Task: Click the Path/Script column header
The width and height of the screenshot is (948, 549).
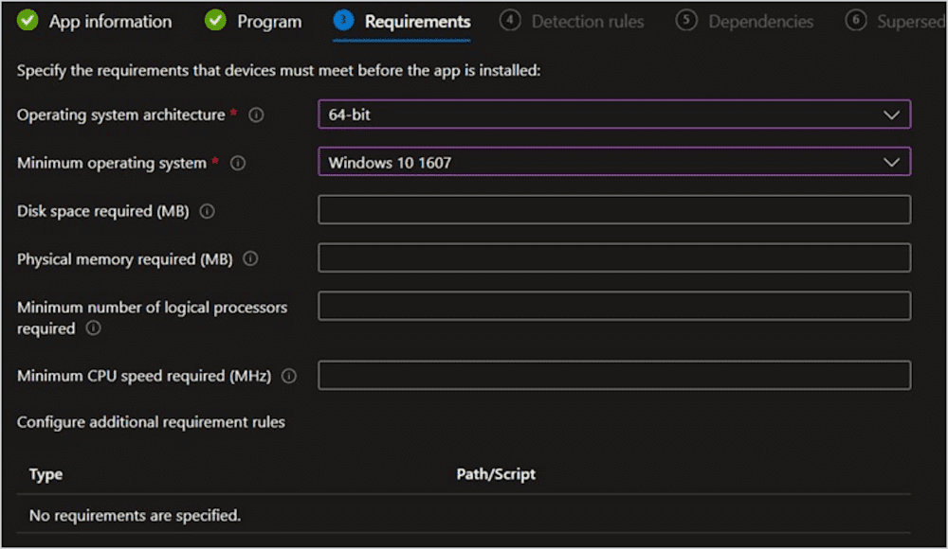Action: (x=496, y=474)
